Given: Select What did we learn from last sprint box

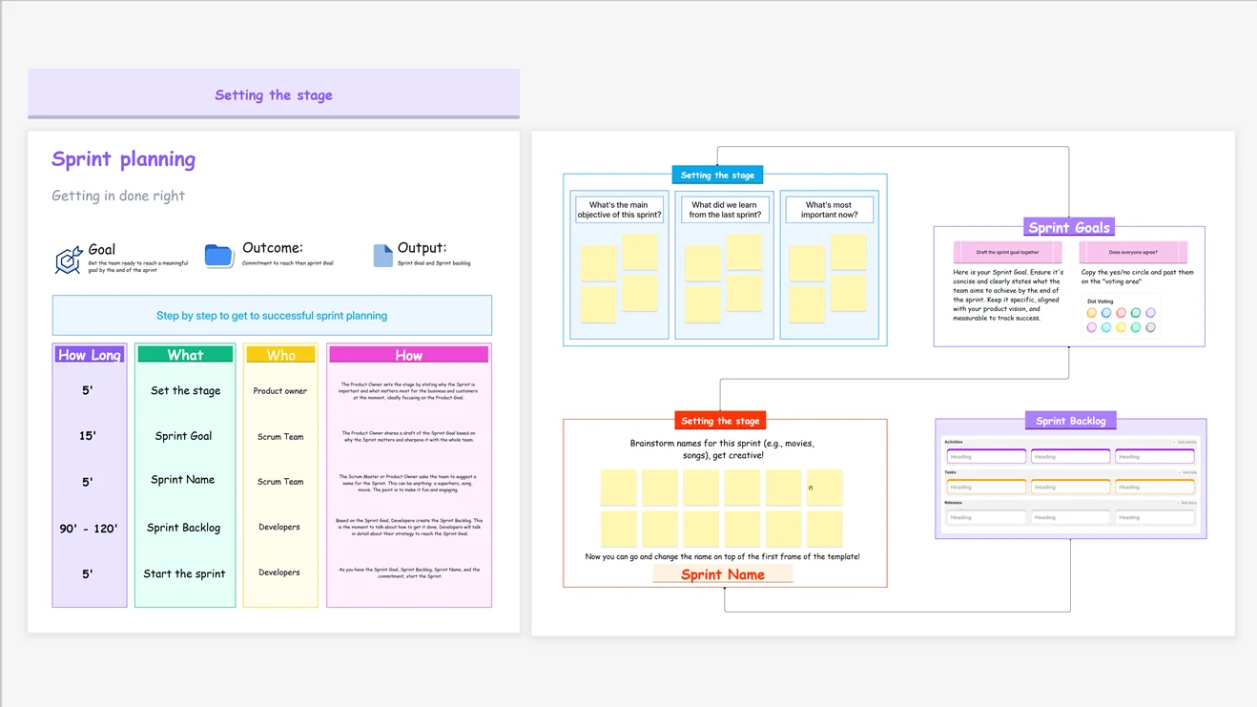Looking at the screenshot, I should point(724,210).
